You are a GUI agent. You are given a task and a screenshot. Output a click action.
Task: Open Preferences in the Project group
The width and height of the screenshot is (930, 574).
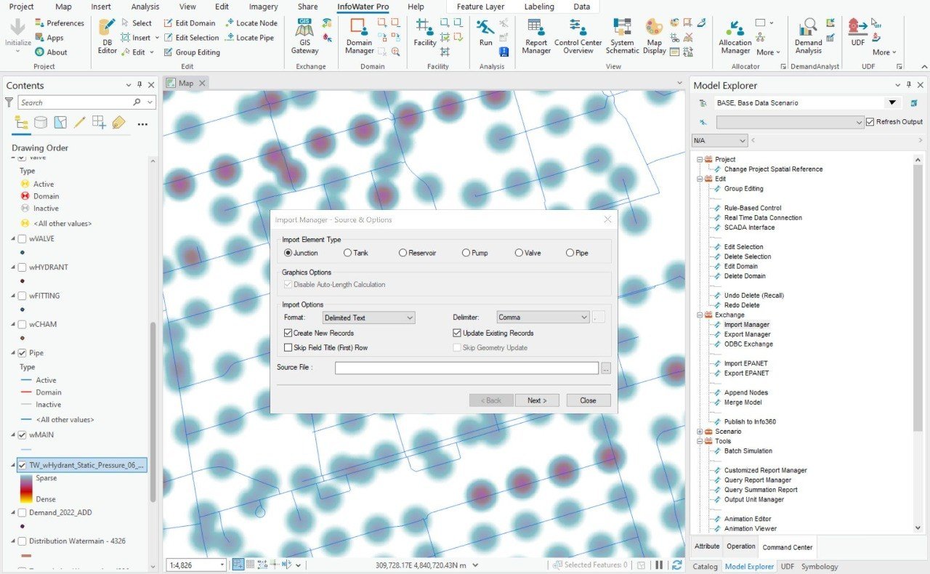[59, 23]
